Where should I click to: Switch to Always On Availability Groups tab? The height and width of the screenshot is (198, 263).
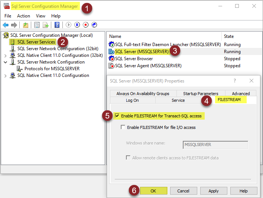[x=143, y=94]
